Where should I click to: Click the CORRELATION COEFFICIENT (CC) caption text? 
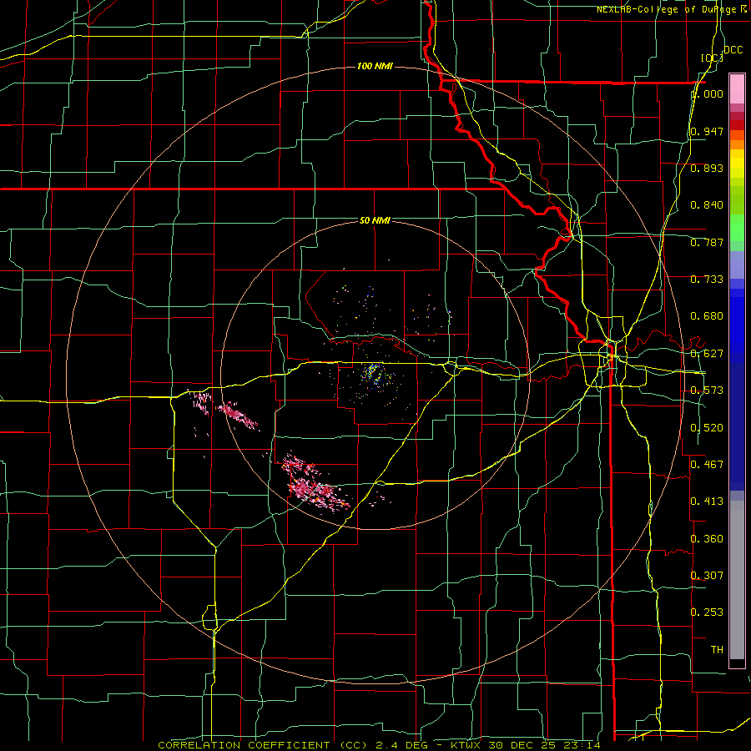point(263,745)
